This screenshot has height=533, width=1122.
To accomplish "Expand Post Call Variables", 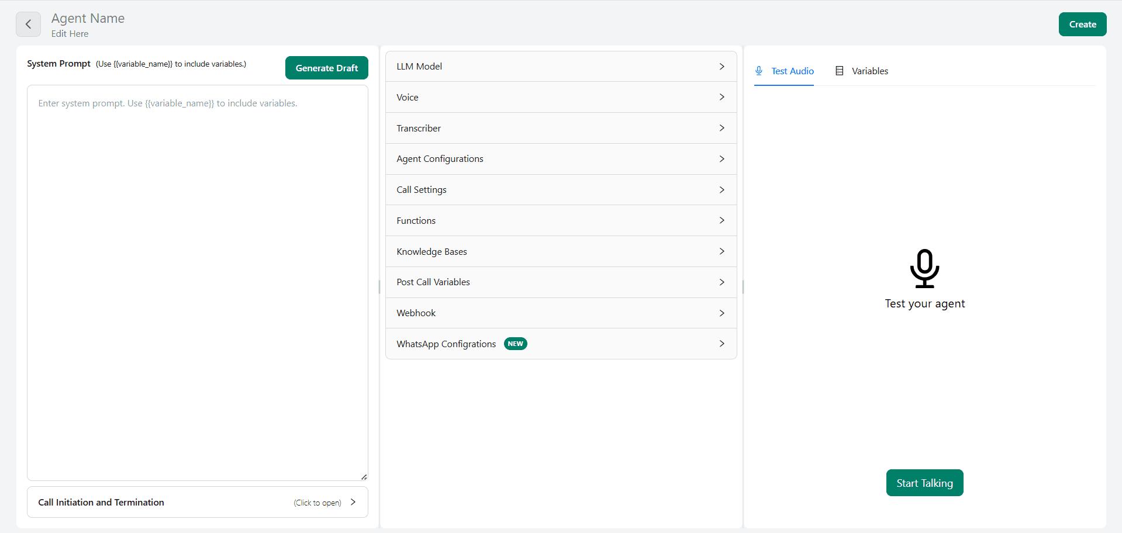I will 560,282.
